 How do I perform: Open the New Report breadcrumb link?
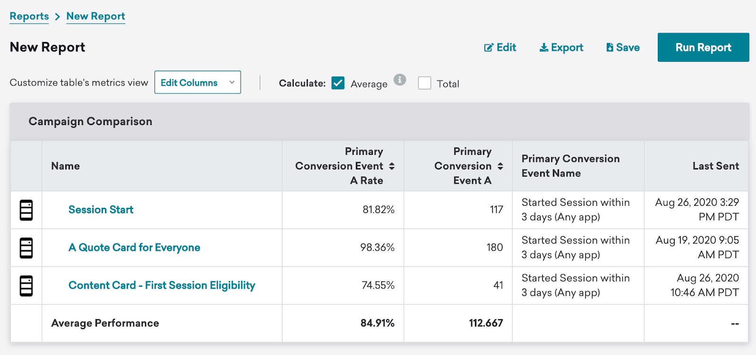click(96, 17)
